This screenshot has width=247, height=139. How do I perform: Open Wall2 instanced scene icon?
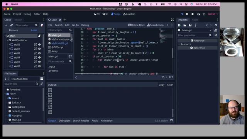pyautogui.click(x=35, y=45)
